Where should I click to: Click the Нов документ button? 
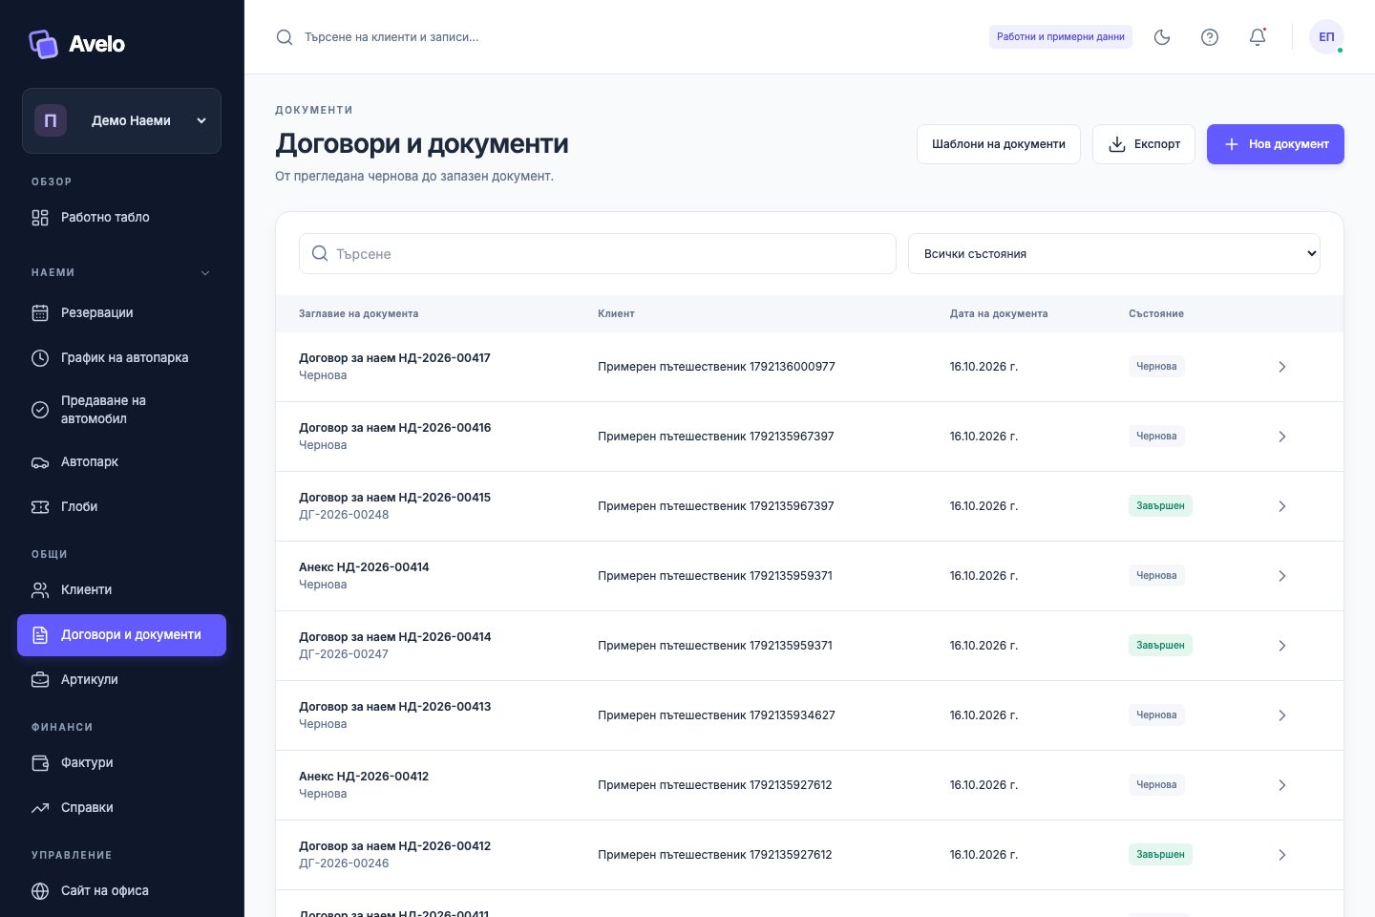[1276, 144]
